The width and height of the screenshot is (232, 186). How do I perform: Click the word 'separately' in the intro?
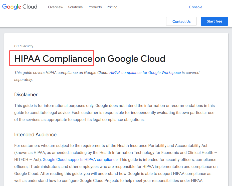pos(23,79)
